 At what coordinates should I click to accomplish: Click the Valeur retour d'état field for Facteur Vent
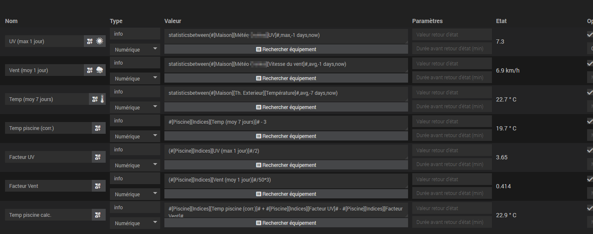pos(452,179)
